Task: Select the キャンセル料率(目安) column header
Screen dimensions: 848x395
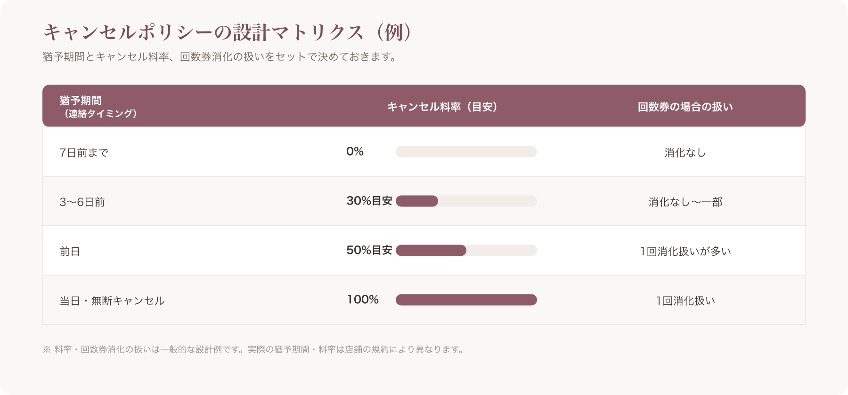Action: (x=443, y=107)
